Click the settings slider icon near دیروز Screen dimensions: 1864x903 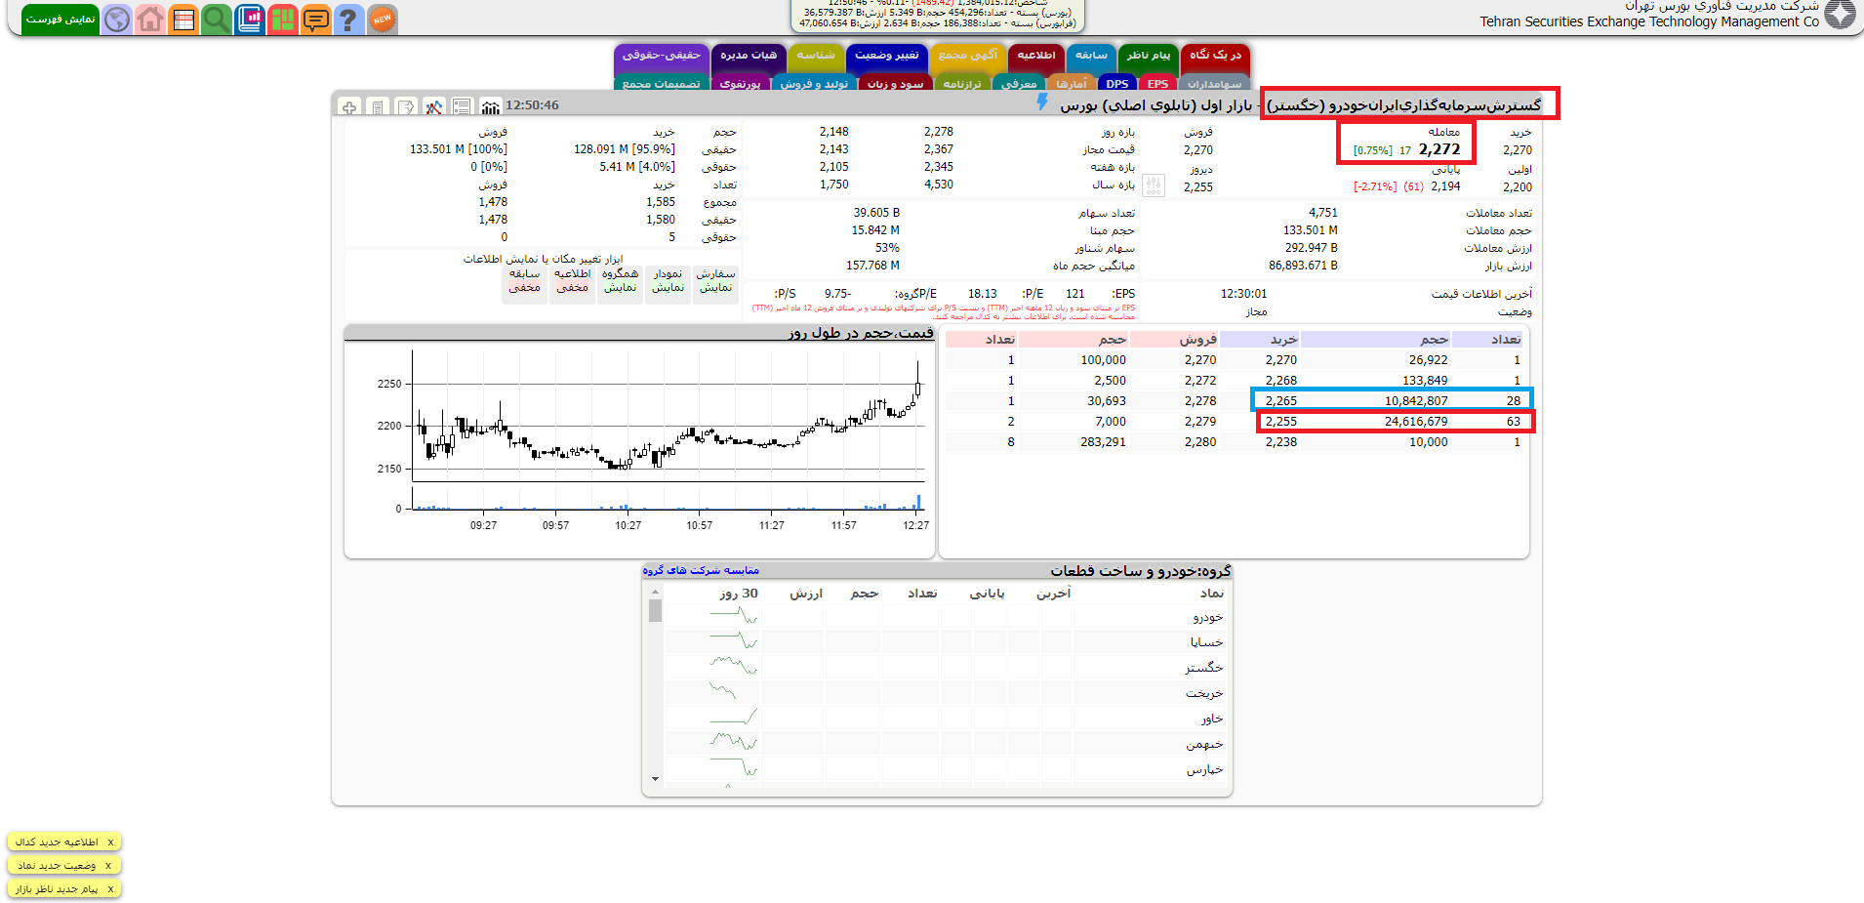pyautogui.click(x=1154, y=185)
